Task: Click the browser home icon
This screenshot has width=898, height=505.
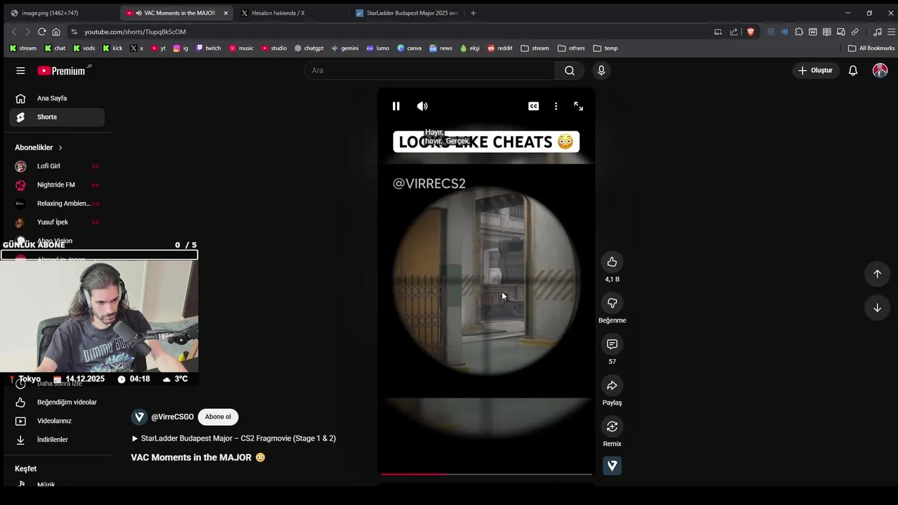Action: click(56, 32)
